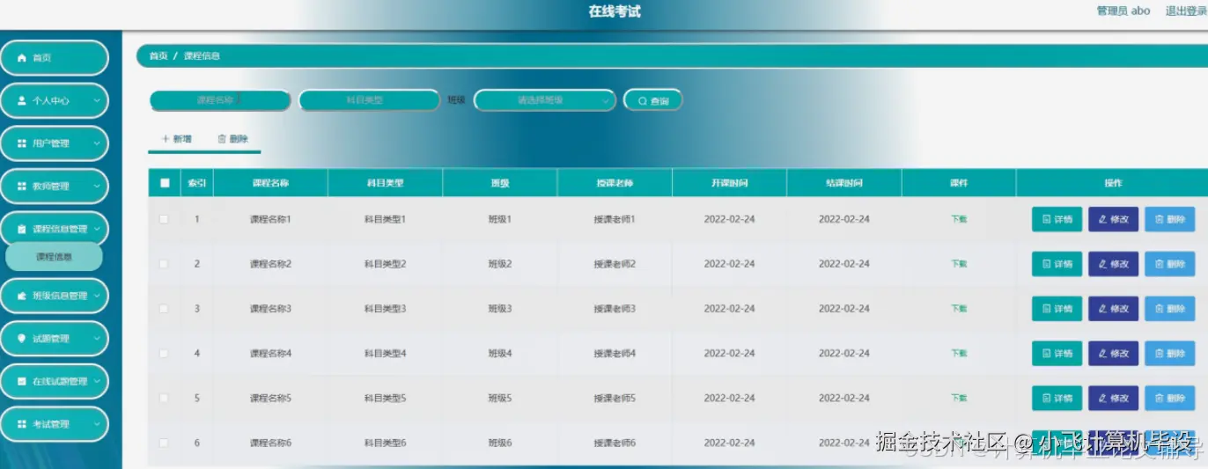
Task: Click the 退出登录 logout link
Action: 1186,11
